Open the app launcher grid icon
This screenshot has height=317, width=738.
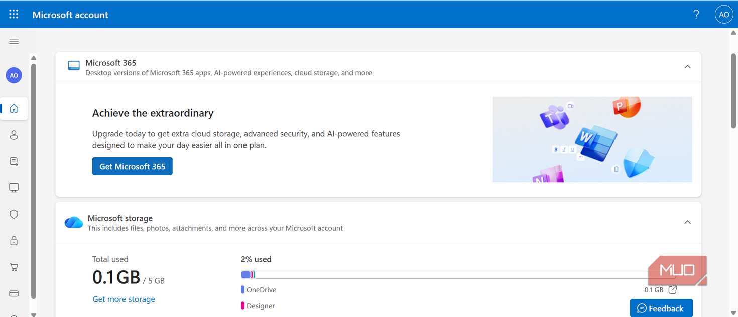pyautogui.click(x=14, y=15)
